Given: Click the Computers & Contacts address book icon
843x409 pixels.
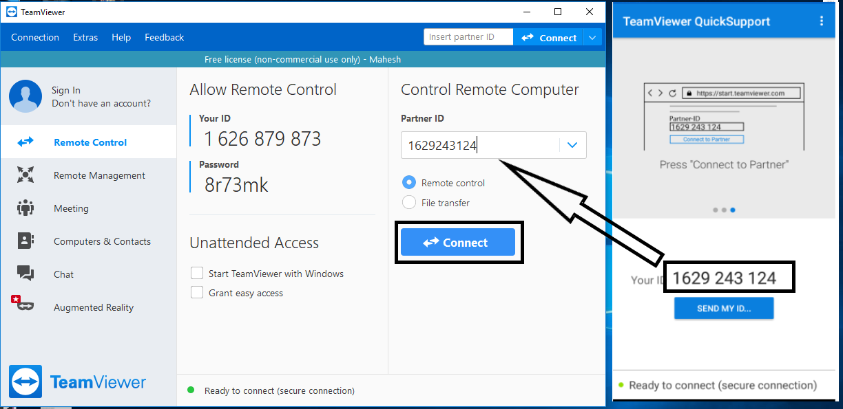Looking at the screenshot, I should tap(25, 241).
